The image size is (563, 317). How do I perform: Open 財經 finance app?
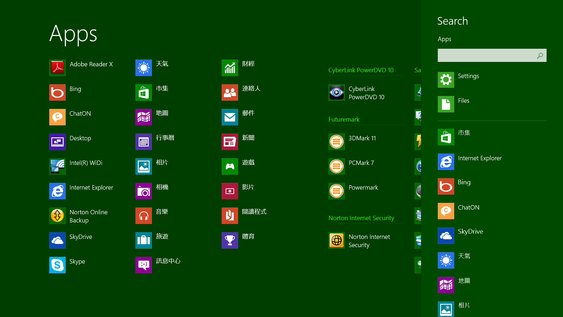pyautogui.click(x=230, y=68)
